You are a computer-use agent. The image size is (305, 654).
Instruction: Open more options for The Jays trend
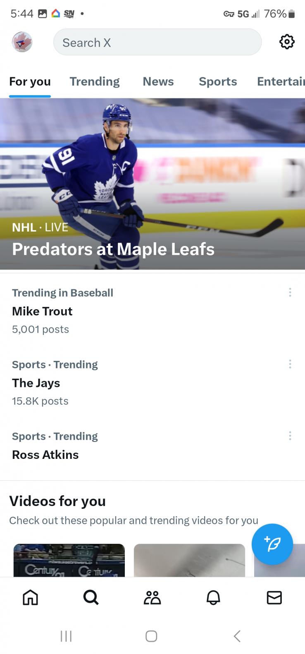point(290,364)
